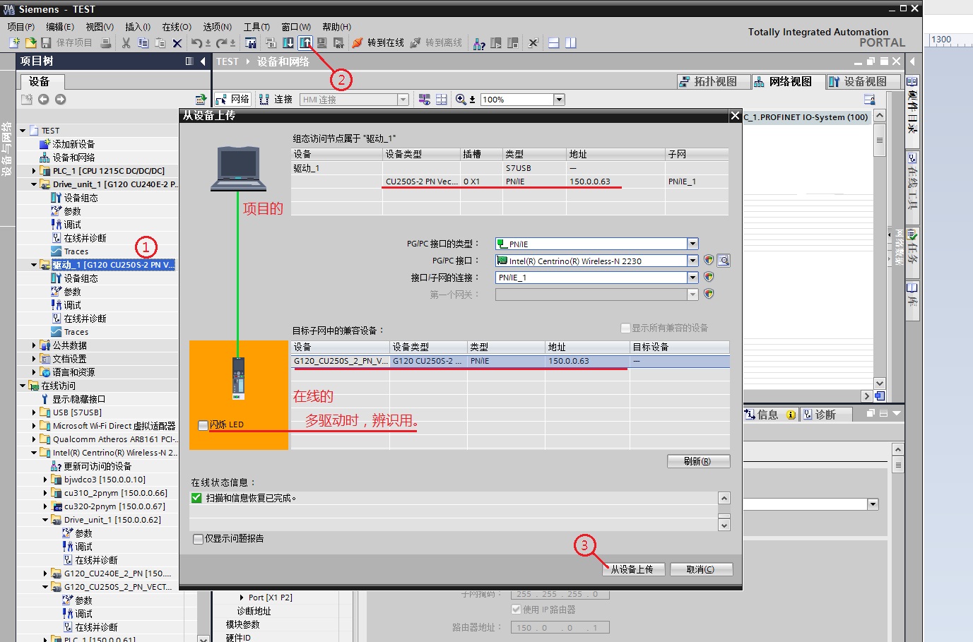Viewport: 973px width, 642px height.
Task: Close the 从设备上传 dialog
Action: (735, 115)
